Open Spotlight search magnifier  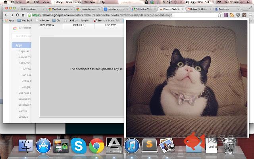pos(249,2)
